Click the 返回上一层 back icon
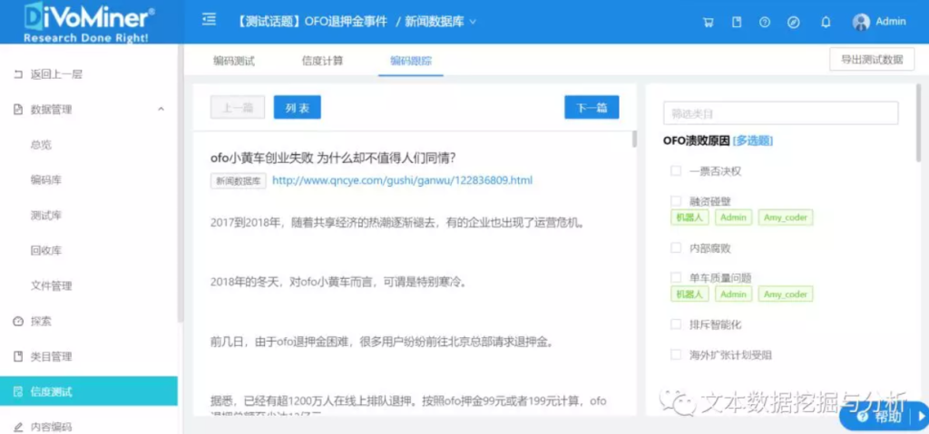Image resolution: width=929 pixels, height=434 pixels. pyautogui.click(x=18, y=74)
